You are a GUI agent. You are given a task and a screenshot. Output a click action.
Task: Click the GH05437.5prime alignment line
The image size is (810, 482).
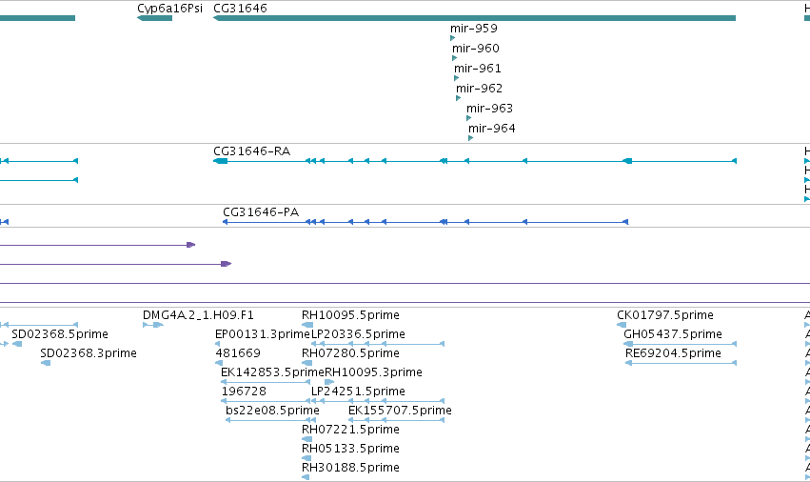click(680, 344)
